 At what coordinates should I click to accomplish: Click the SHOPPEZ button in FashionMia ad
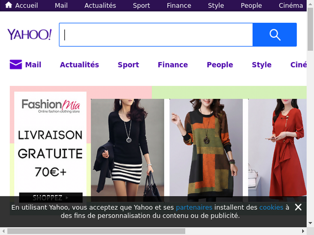point(51,197)
